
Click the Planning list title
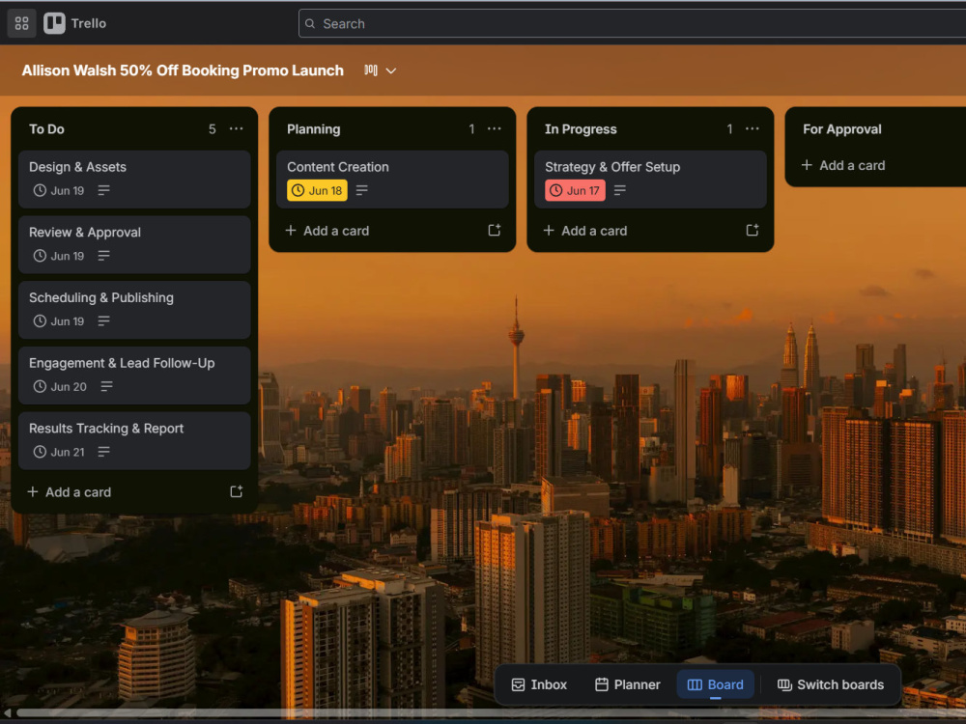tap(314, 129)
